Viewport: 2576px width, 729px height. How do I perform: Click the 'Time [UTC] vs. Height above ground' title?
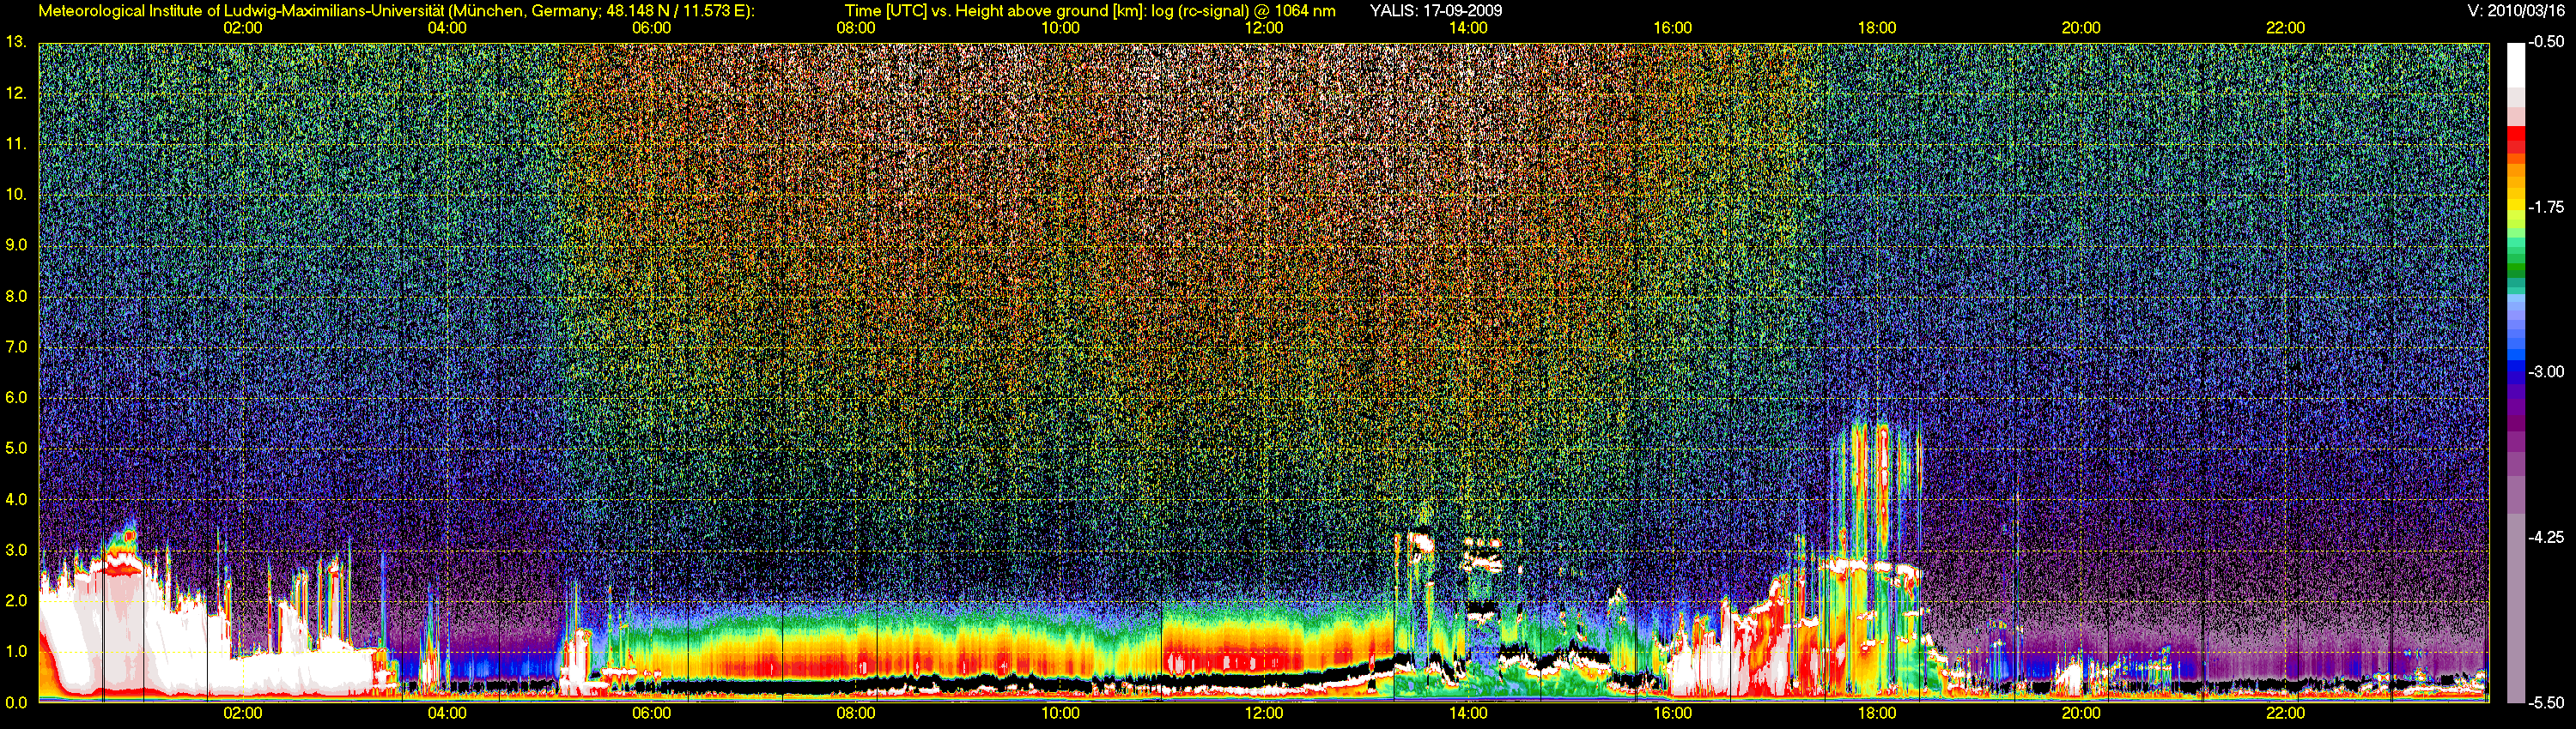point(1089,11)
